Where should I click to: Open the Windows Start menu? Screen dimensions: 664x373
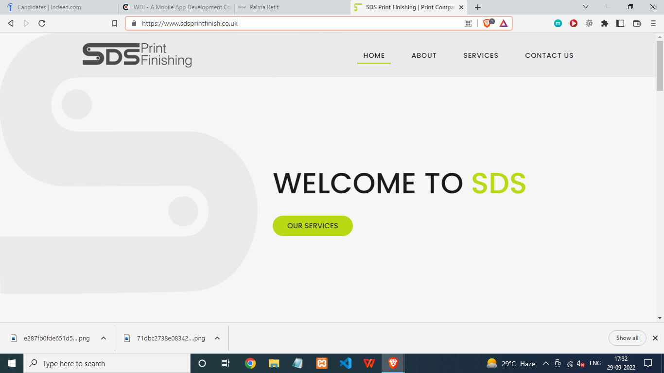[12, 363]
